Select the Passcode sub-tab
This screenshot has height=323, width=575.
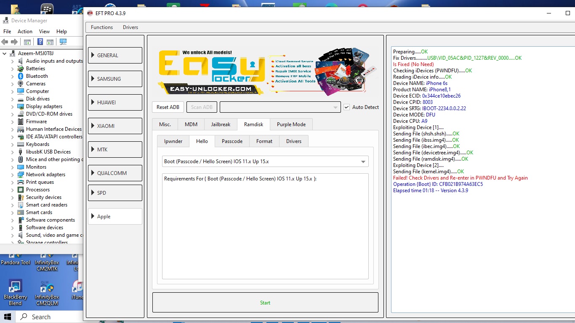pyautogui.click(x=232, y=141)
